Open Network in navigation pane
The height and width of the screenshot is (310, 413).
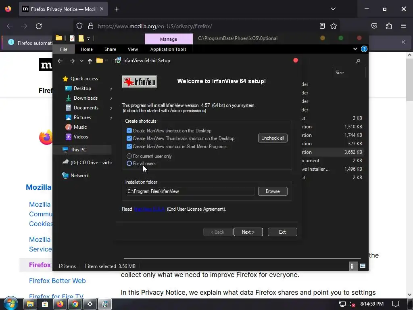coord(75,175)
